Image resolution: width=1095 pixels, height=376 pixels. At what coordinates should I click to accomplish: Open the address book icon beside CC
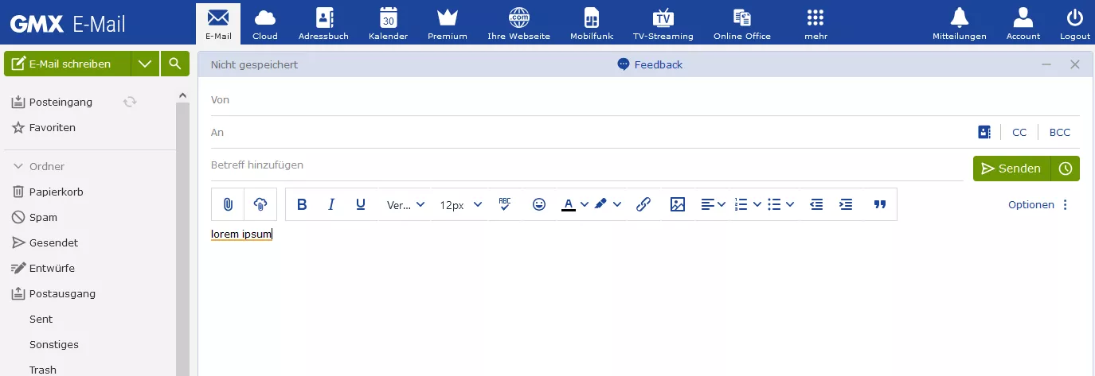click(x=984, y=132)
